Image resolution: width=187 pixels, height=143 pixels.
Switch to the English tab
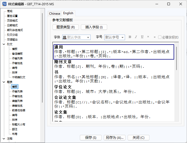point(68,13)
